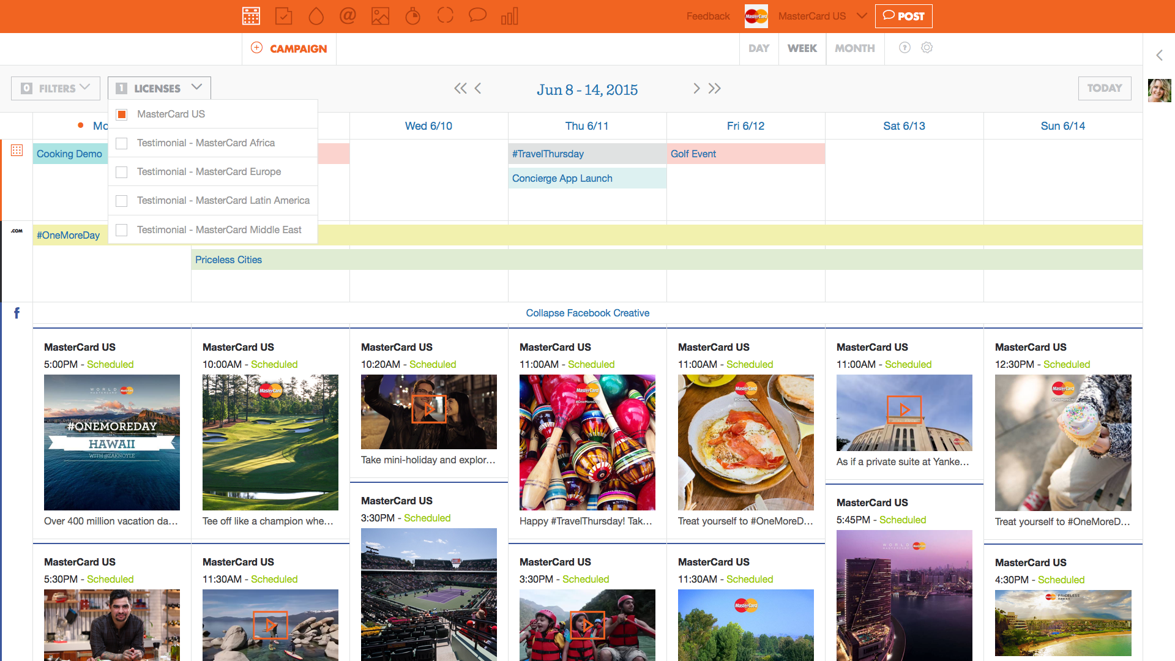Click the speech bubble conversations icon
This screenshot has height=661, width=1175.
coord(477,15)
